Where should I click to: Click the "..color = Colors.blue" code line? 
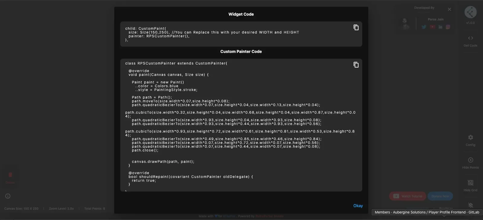click(x=157, y=86)
